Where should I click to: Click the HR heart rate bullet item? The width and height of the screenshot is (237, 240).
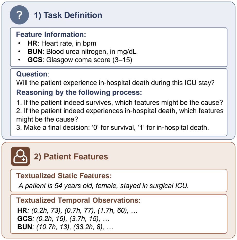point(62,43)
